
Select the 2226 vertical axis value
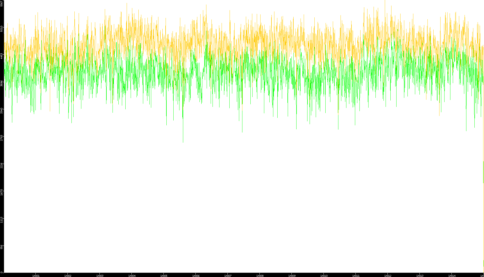coord(2,165)
